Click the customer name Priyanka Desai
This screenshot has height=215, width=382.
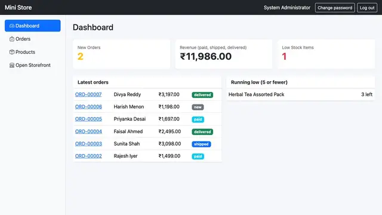[130, 119]
